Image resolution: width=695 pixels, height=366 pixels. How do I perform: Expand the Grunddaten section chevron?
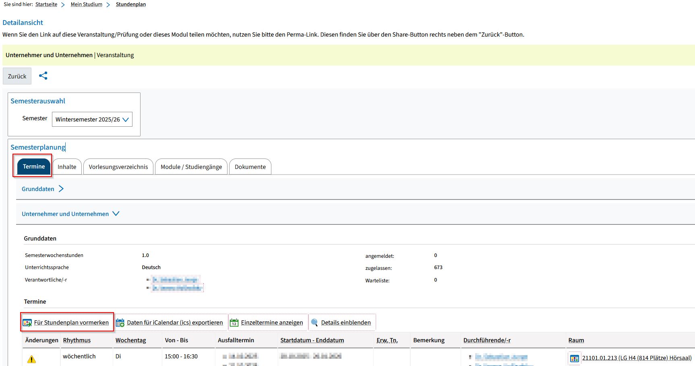point(61,189)
